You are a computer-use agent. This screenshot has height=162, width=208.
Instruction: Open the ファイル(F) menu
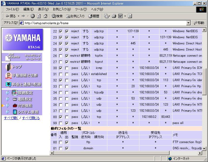point(12,9)
